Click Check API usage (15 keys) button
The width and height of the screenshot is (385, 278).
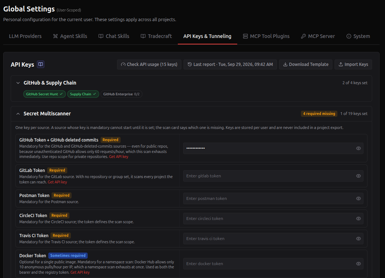[149, 64]
